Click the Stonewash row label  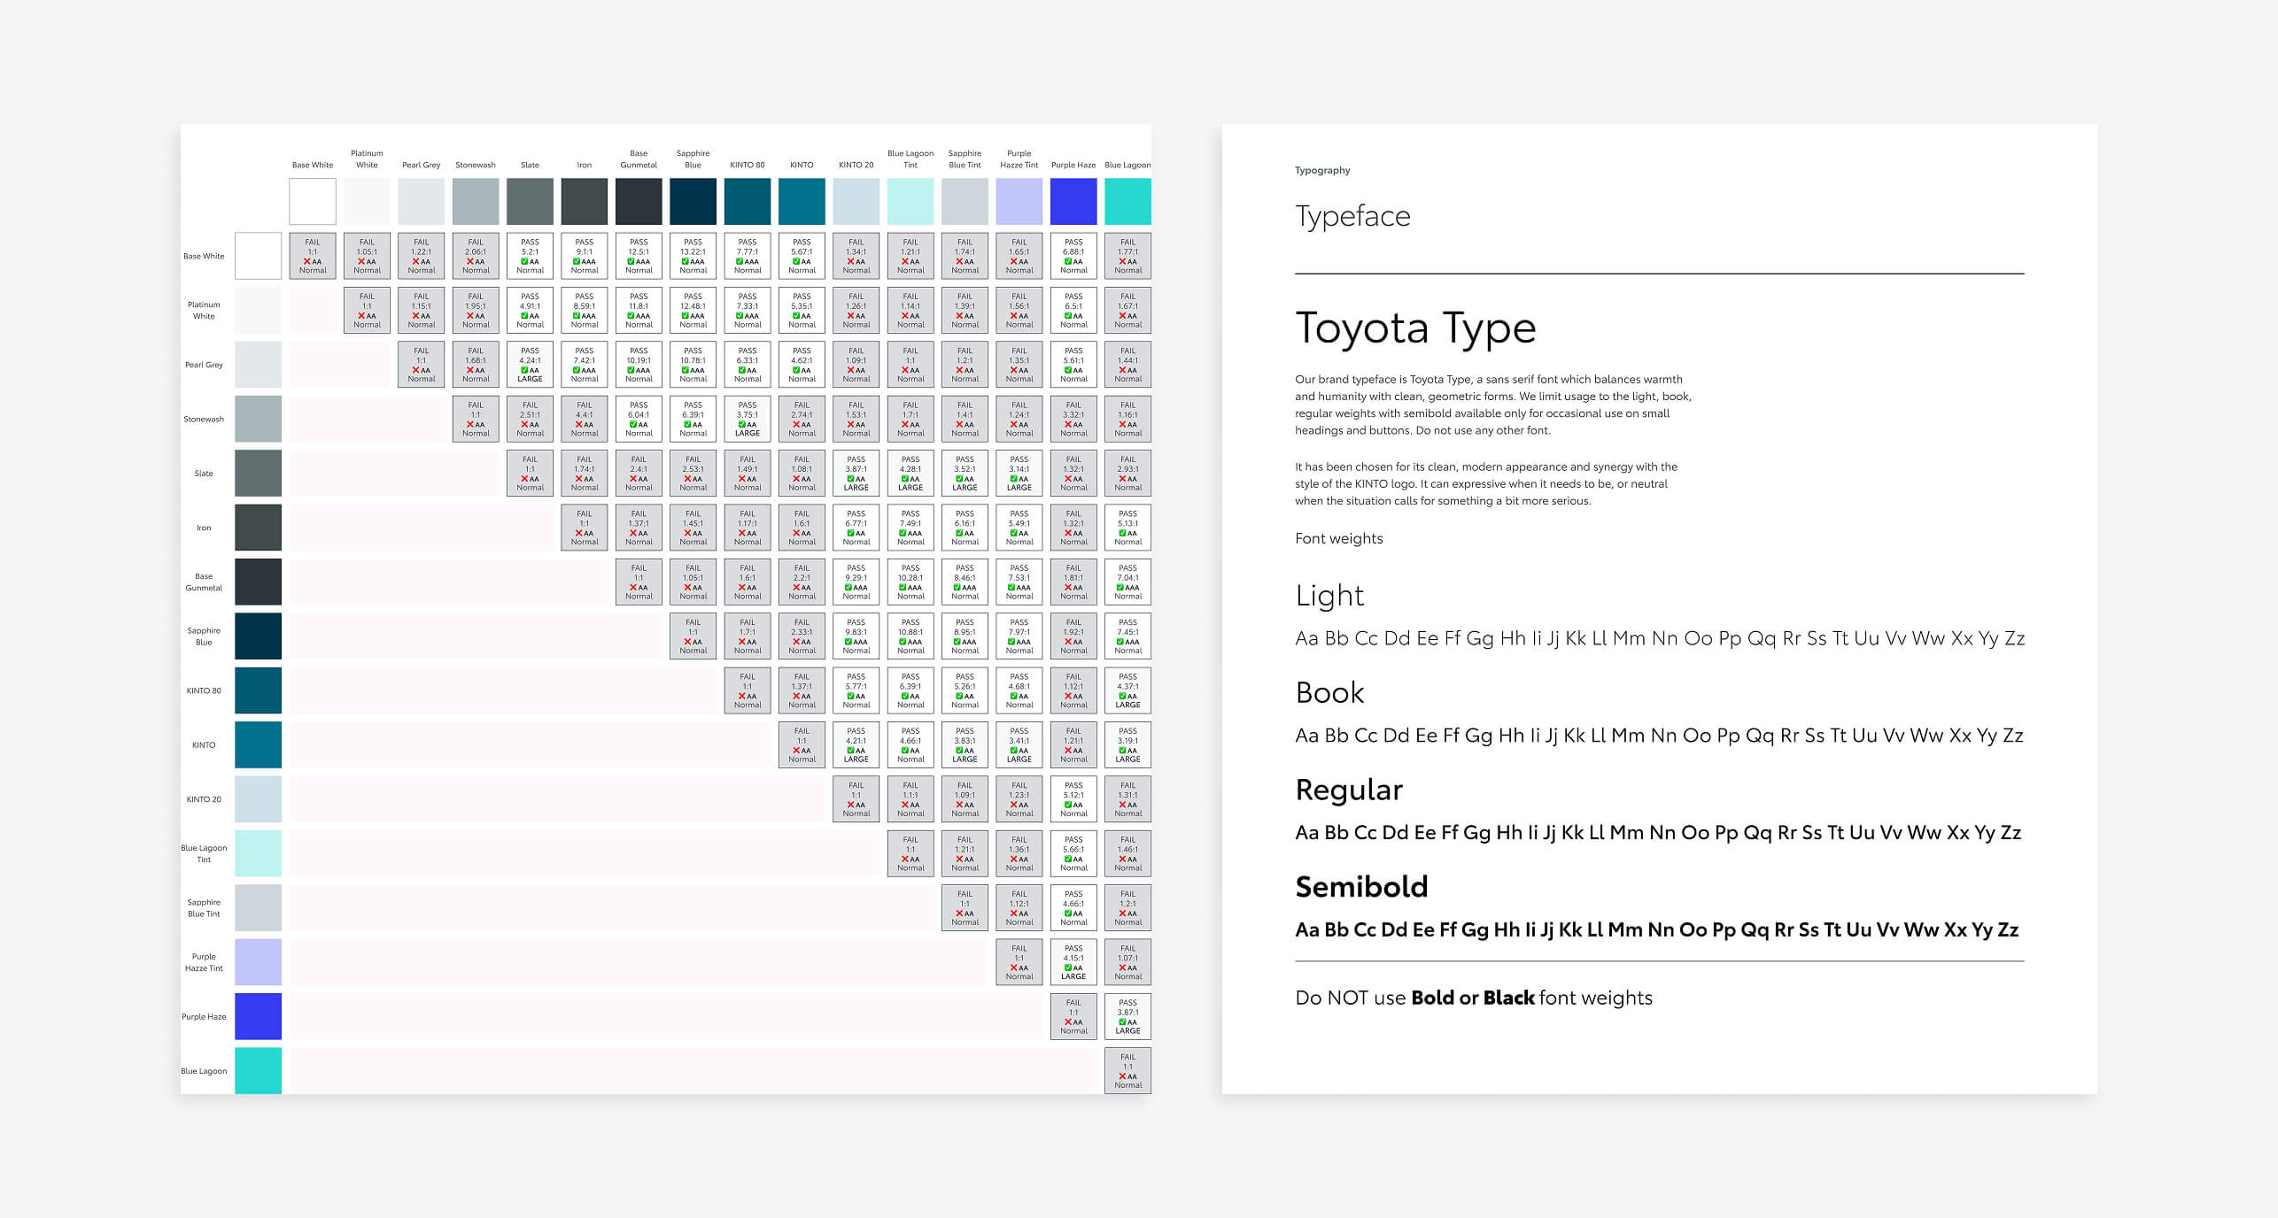[x=204, y=420]
